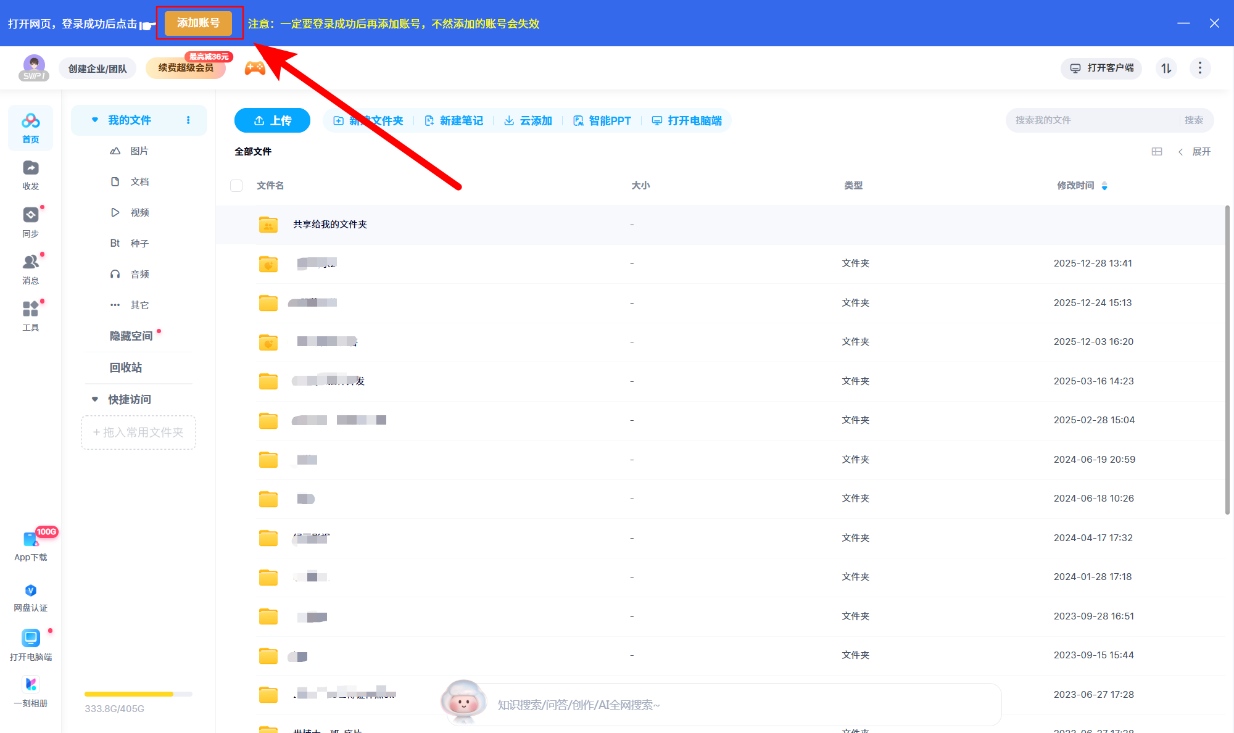The height and width of the screenshot is (733, 1234).
Task: Open the 一刻相册 album icon
Action: 30,684
